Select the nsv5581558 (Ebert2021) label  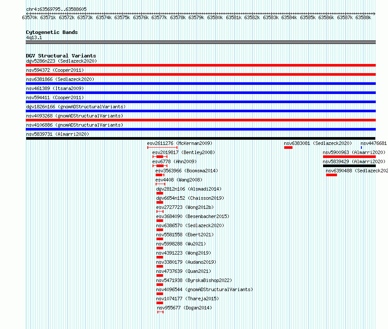tap(185, 235)
